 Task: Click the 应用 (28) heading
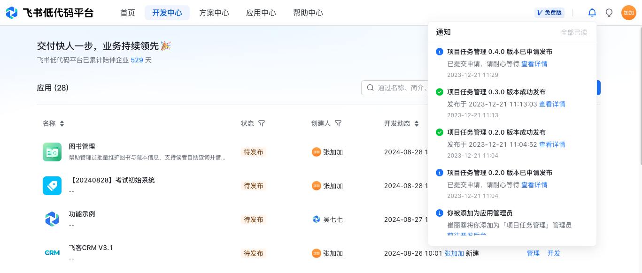click(x=53, y=88)
